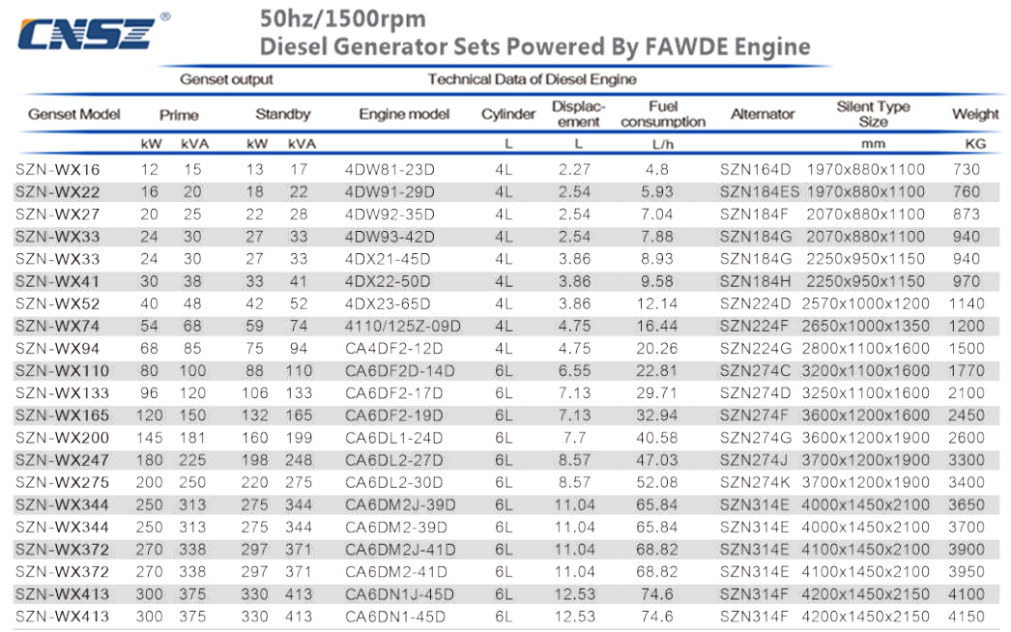The height and width of the screenshot is (632, 1011).
Task: Click the "mm" unit label
Action: [x=873, y=144]
